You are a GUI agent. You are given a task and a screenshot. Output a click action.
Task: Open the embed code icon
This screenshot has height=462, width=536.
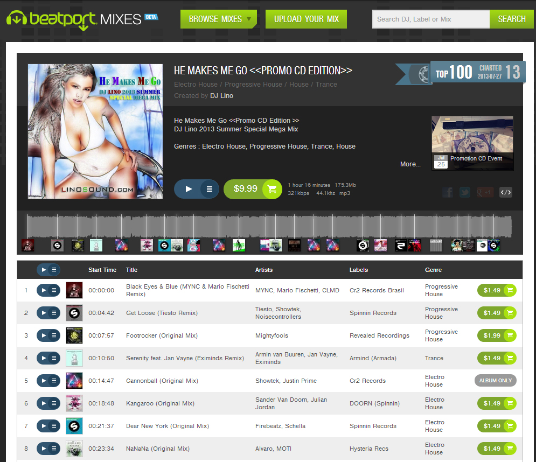pyautogui.click(x=506, y=192)
